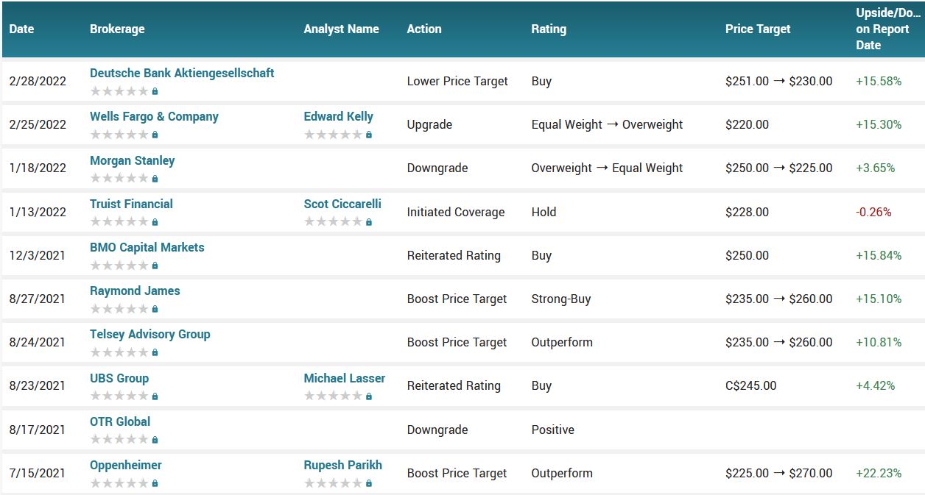Click lock icon under Raymond James

[x=155, y=309]
